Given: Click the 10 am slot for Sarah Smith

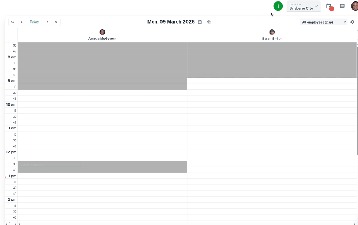Looking at the screenshot, I should click(272, 104).
